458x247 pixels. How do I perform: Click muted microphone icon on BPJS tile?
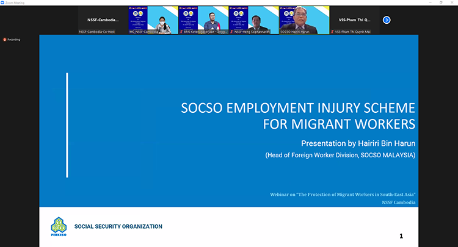181,32
